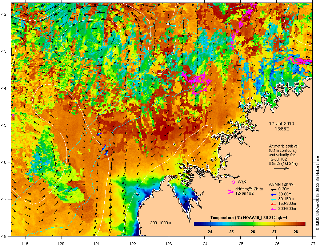Select the black 0-30m arrow legend symbol

tap(273, 189)
